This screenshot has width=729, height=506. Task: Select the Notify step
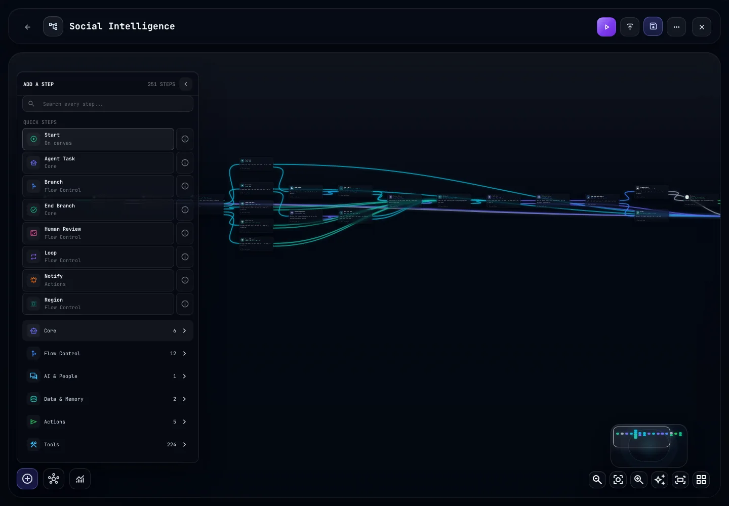tap(98, 280)
